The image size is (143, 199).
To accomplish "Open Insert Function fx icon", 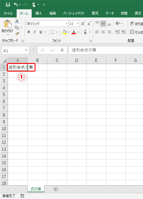I will click(62, 50).
